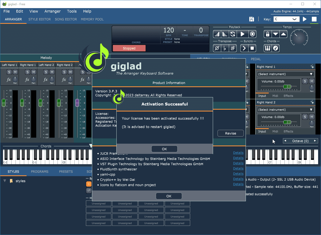Click the Right Hand 2 volume slider
This screenshot has height=235, width=321.
[287, 122]
